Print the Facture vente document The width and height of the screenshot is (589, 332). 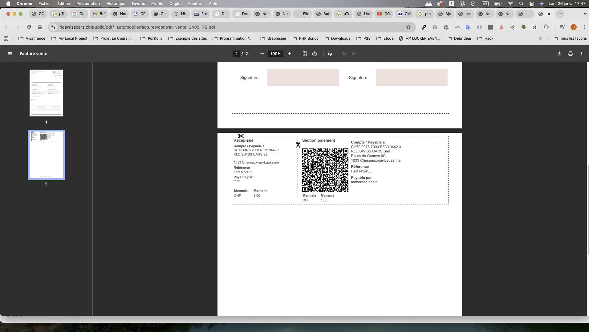point(570,54)
